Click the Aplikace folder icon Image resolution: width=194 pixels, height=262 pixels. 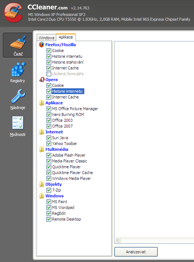42,103
